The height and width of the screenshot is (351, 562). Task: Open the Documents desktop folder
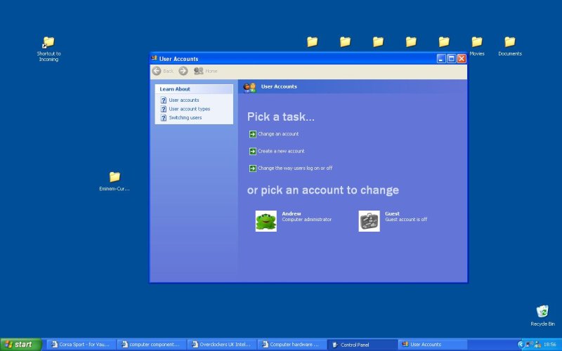click(x=510, y=42)
